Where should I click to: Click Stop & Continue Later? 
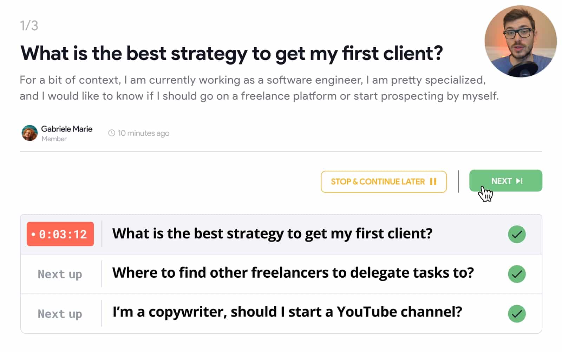[384, 182]
